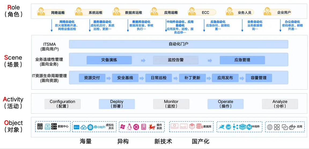Click the 业务人员 role label
Screen dimensions: 309x149
coord(244,13)
